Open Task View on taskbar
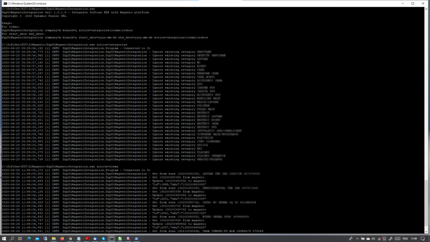Image resolution: width=430 pixels, height=242 pixels. pyautogui.click(x=20, y=239)
